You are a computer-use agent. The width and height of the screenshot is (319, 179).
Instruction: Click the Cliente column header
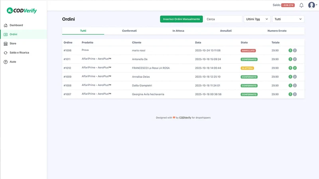(136, 43)
